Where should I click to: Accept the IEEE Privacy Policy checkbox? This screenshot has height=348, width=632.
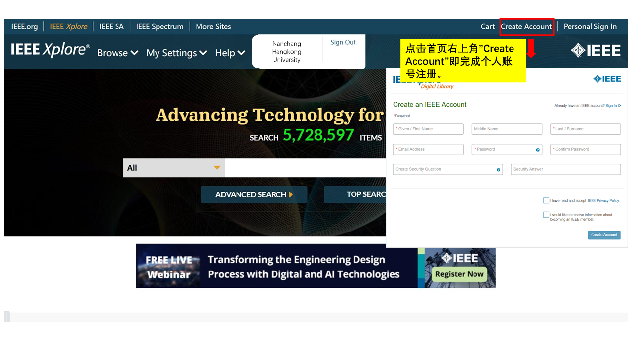coord(546,200)
